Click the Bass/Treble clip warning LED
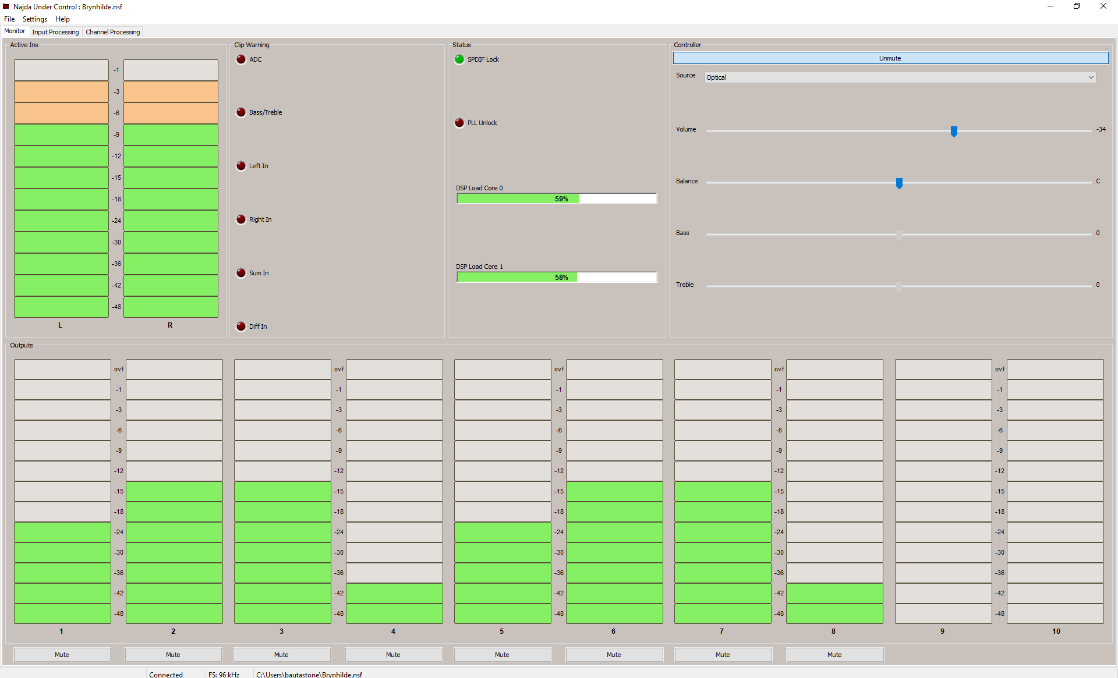Viewport: 1118px width, 678px height. point(240,112)
